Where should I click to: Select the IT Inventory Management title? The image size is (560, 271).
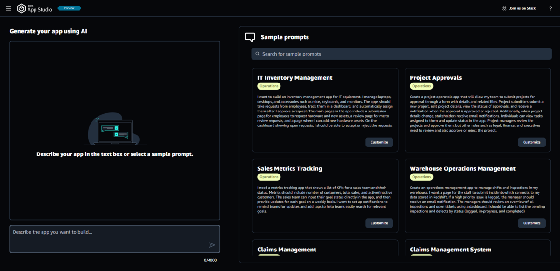[x=295, y=78]
